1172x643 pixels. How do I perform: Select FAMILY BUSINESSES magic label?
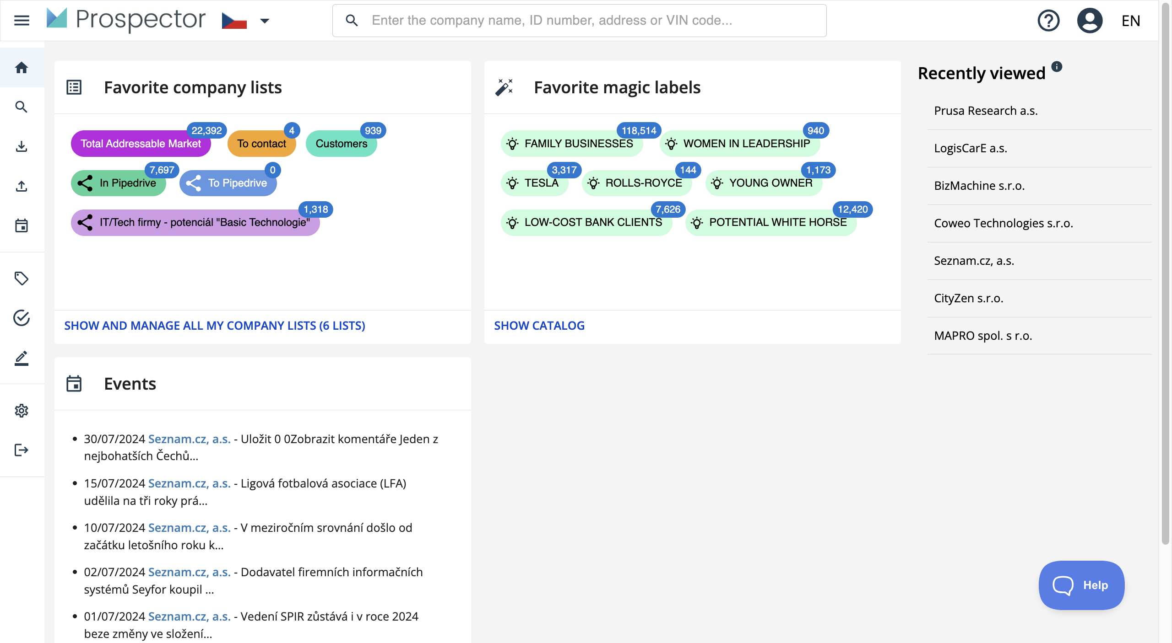572,144
